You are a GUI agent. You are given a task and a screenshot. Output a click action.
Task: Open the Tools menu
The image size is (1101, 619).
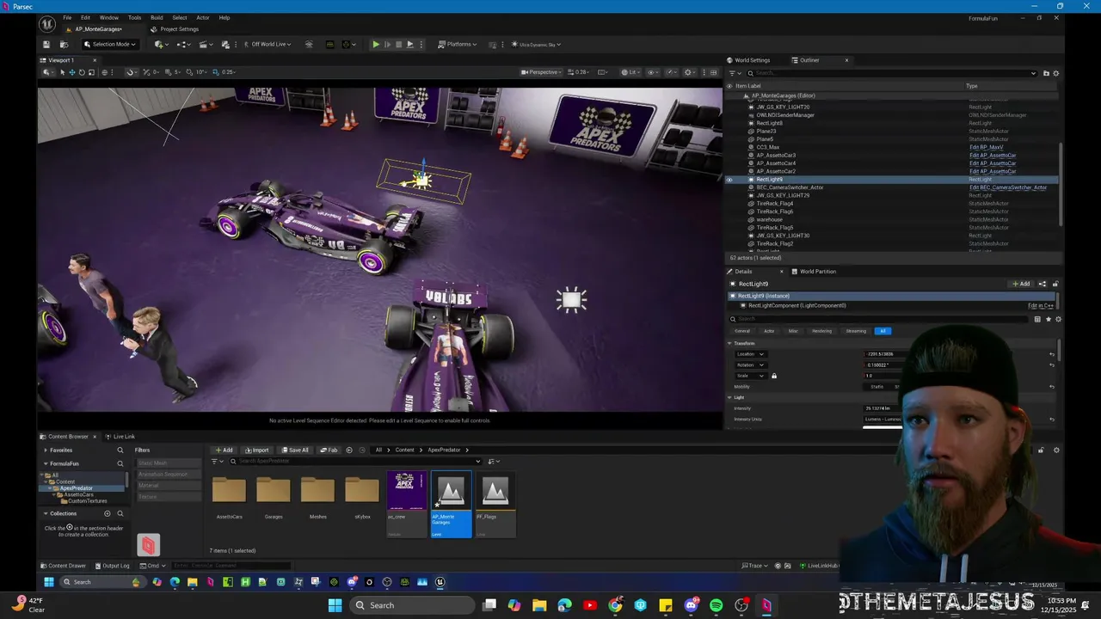[135, 17]
